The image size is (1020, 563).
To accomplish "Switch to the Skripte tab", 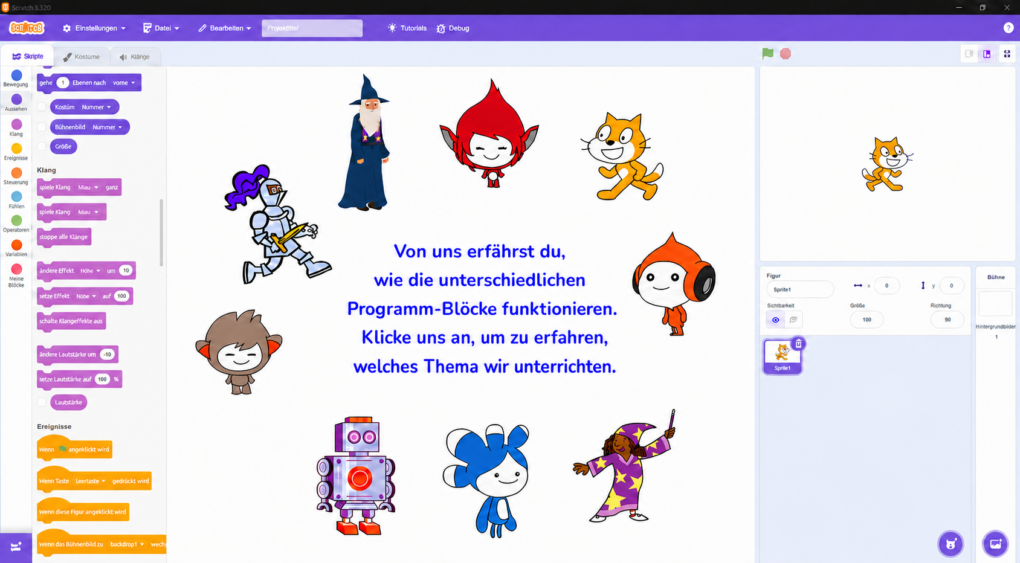I will pos(28,56).
